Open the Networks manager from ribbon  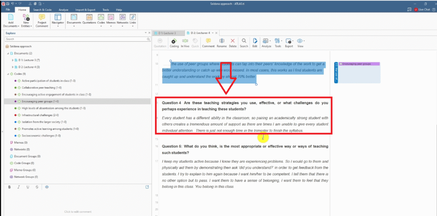tap(122, 20)
